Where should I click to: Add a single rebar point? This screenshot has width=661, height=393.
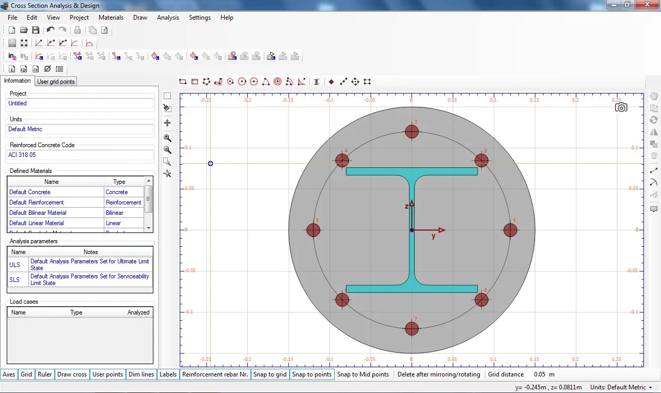point(332,82)
